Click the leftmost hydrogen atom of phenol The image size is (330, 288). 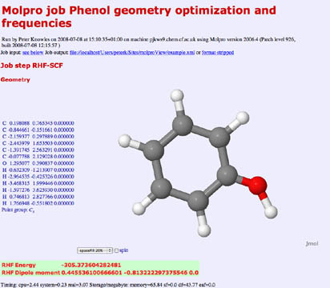pos(125,141)
